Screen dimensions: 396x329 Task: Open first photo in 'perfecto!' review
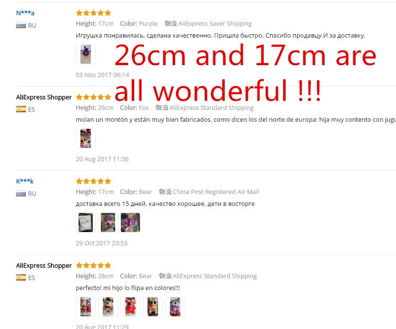pyautogui.click(x=86, y=307)
